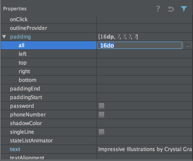Click the password property label
The image size is (193, 161).
coord(22,106)
